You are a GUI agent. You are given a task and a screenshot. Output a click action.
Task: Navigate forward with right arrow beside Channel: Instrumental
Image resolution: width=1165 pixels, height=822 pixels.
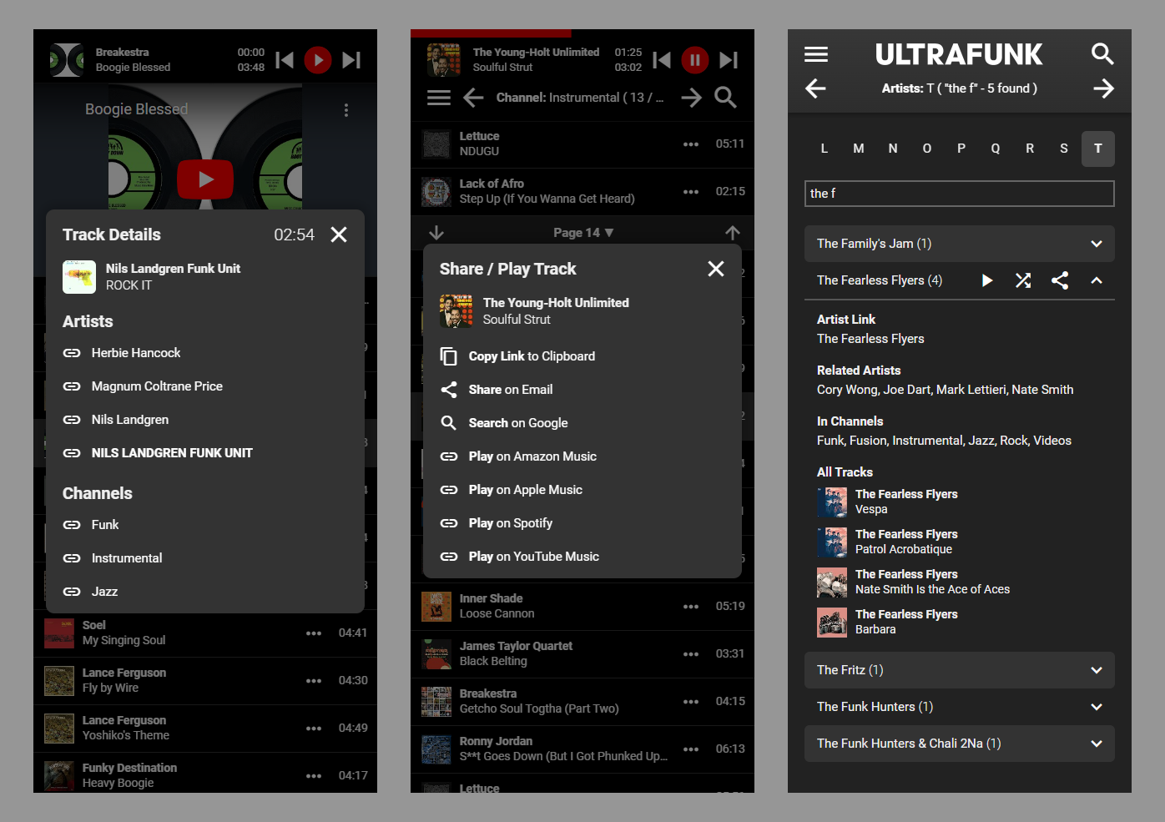(x=691, y=98)
